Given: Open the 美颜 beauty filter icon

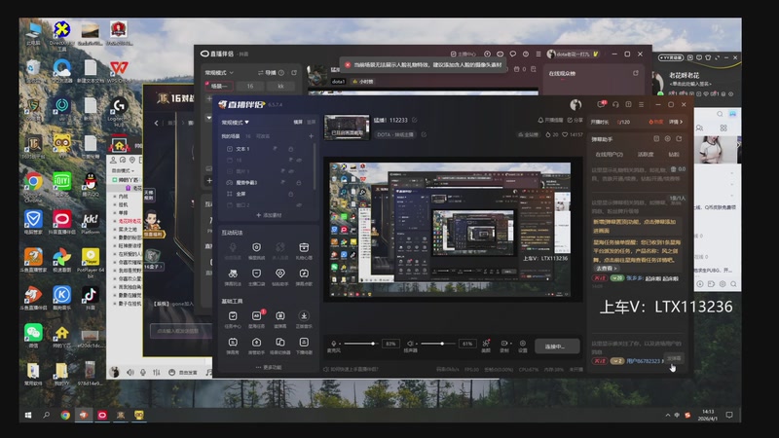Looking at the screenshot, I should coord(486,344).
